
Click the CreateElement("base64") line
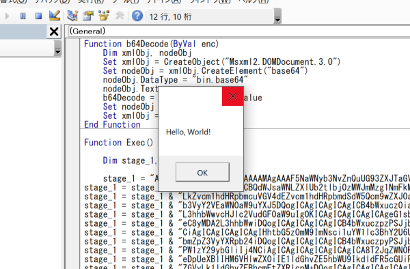[205, 71]
